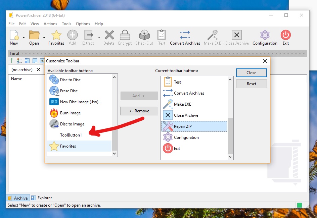Click the Extract icon in main toolbar
This screenshot has height=218, width=317.
pos(89,35)
